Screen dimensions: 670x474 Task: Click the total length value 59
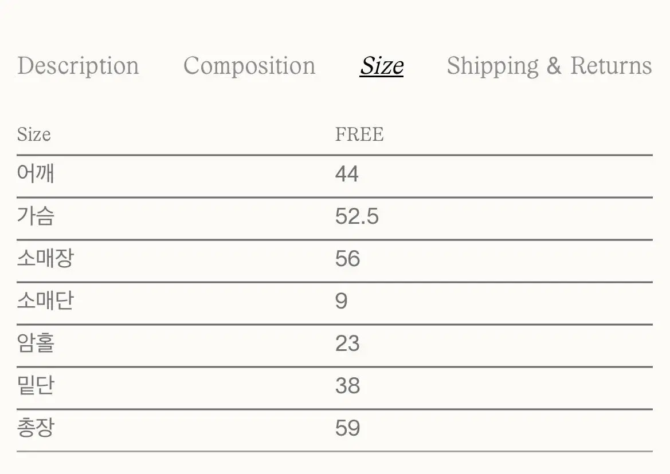point(347,428)
